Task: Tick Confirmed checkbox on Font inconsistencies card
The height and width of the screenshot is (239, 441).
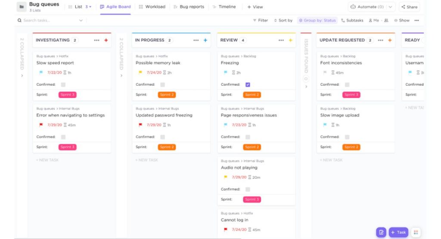Action: coord(347,84)
